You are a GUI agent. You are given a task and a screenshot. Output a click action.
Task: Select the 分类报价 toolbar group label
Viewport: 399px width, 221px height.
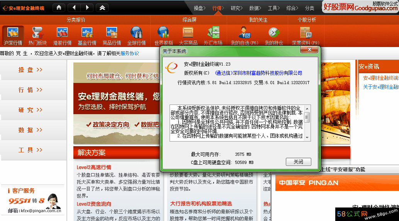(x=76, y=20)
